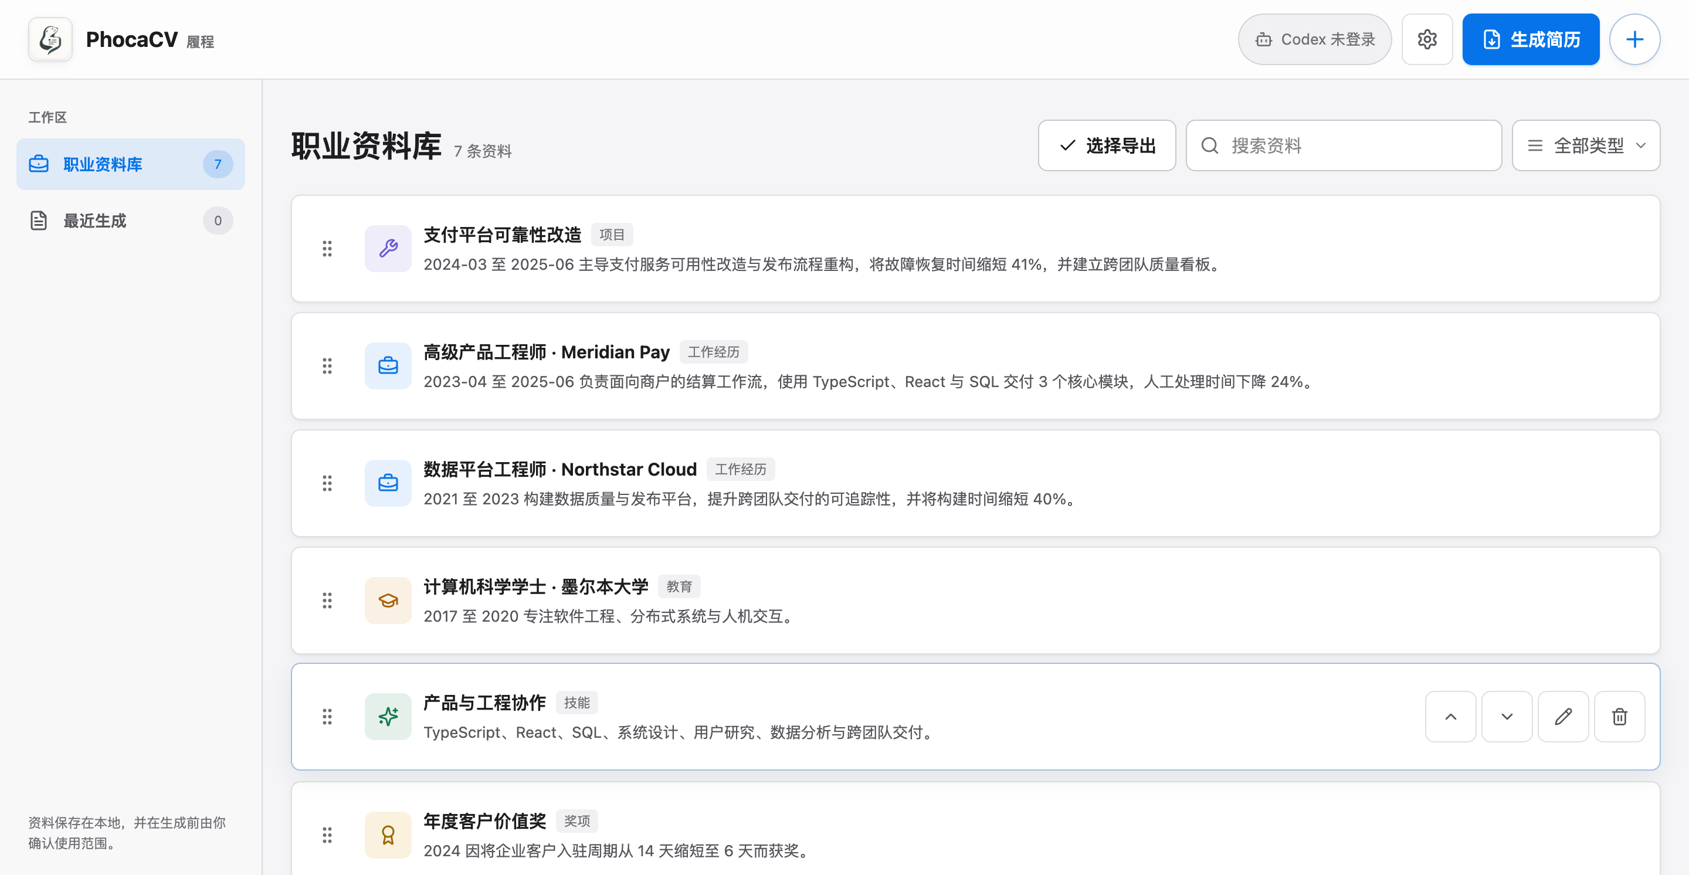The image size is (1689, 875).
Task: Click the Codex 未登录 status button
Action: [1315, 39]
